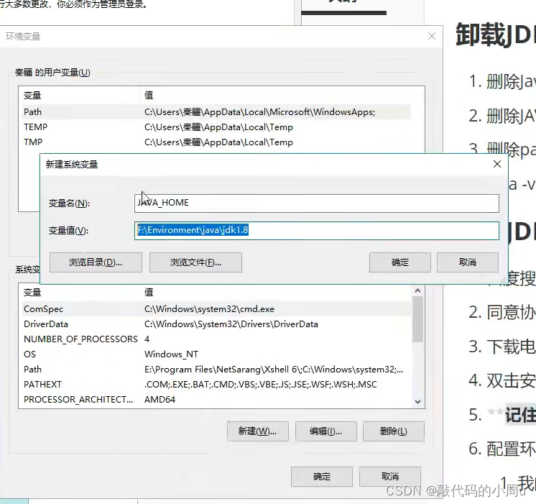Image resolution: width=536 pixels, height=504 pixels.
Task: Click TEMP row value ending in \Local\Temp
Action: coord(218,127)
